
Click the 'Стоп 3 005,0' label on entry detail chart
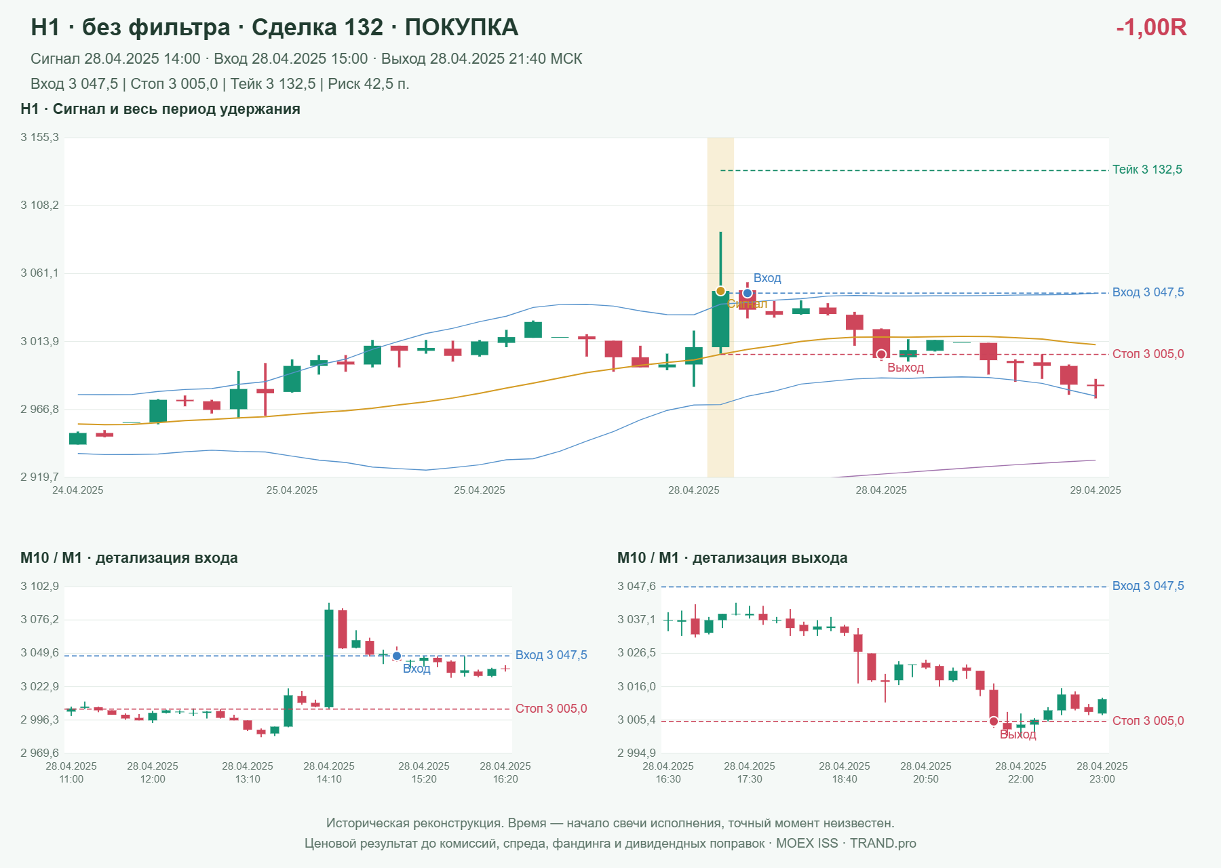pos(551,709)
